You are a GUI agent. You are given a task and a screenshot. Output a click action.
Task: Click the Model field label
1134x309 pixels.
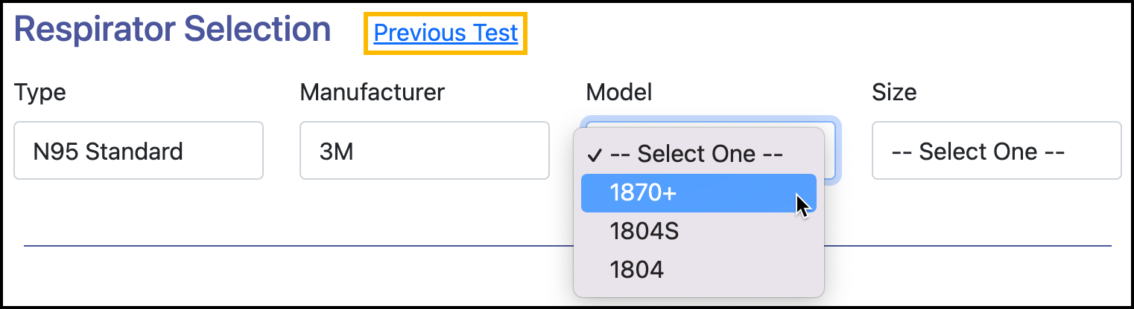tap(619, 92)
